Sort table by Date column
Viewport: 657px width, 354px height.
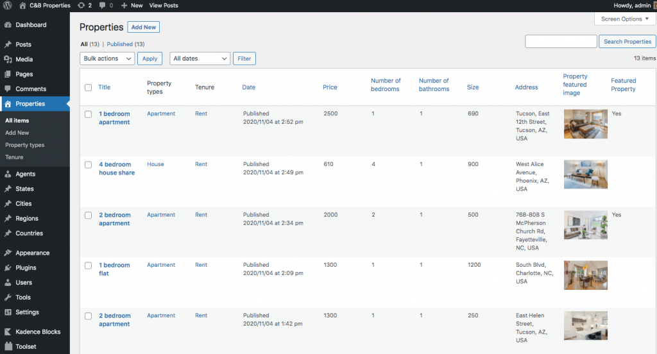pos(248,87)
